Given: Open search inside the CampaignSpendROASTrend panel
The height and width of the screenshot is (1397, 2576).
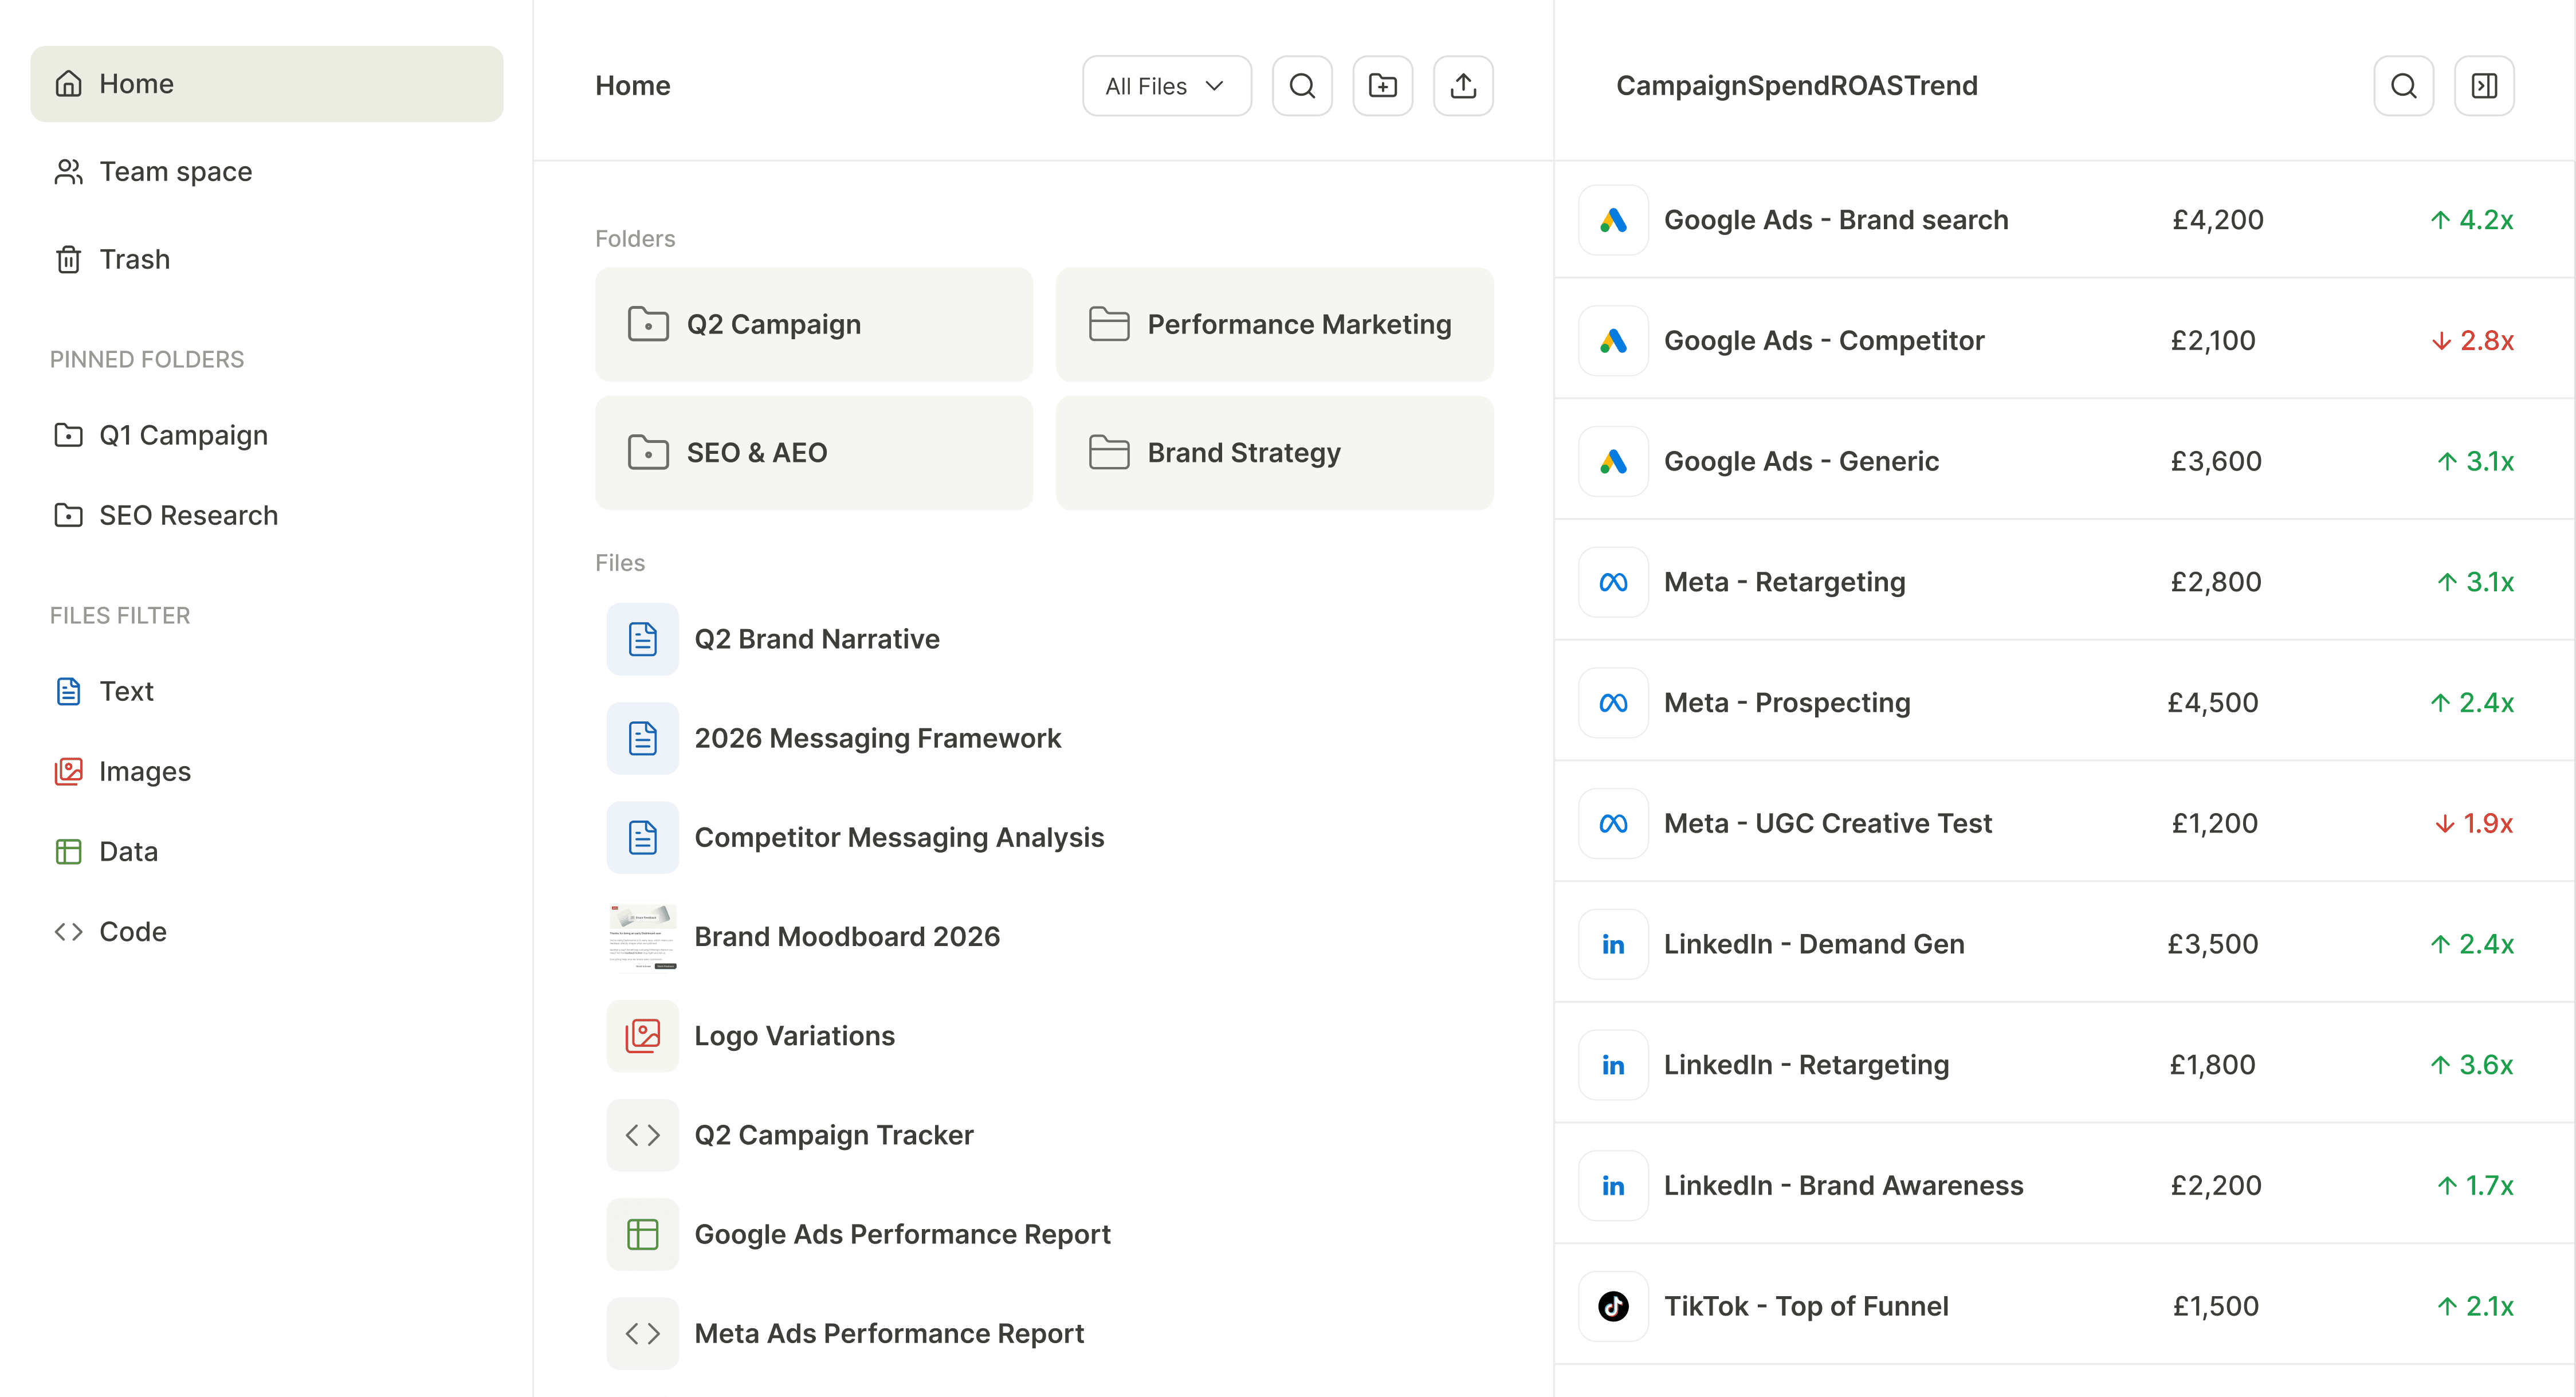Looking at the screenshot, I should pyautogui.click(x=2404, y=85).
